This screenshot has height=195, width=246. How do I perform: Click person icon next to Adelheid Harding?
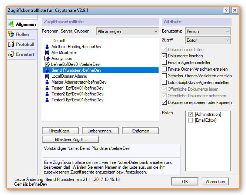(47, 47)
